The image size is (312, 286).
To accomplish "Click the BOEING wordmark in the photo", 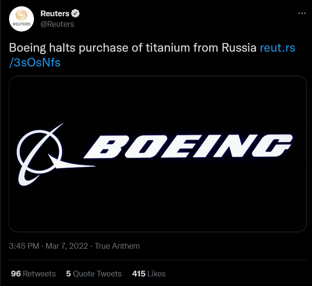I will (x=188, y=146).
